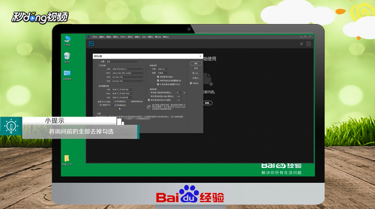Viewport: 375px width, 209px height.
Task: Open the 回收站 recycle bin icon
Action: point(67,57)
